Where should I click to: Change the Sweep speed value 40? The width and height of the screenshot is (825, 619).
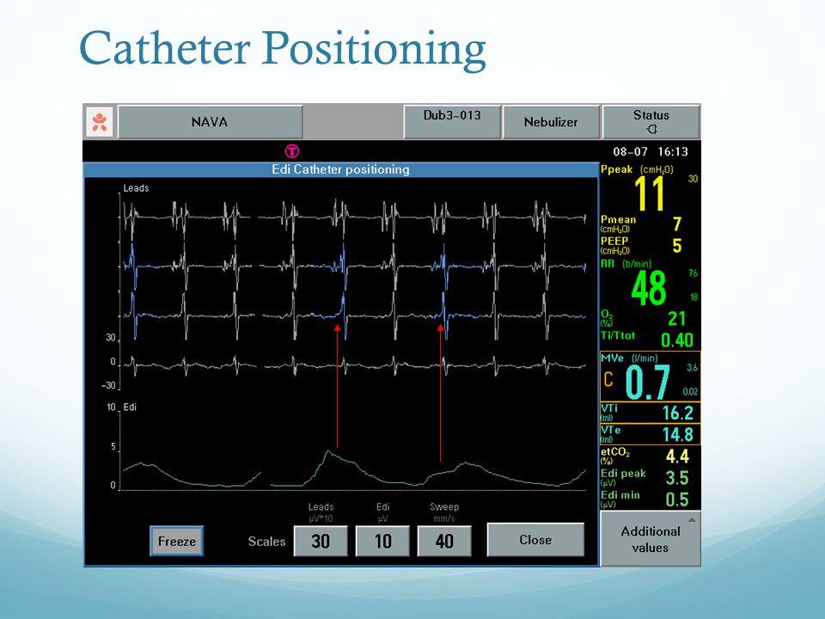444,541
